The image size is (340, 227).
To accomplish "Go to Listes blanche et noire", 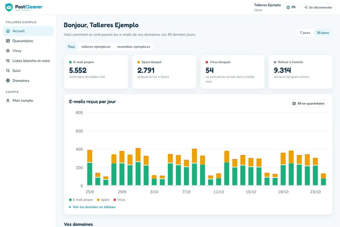I will pyautogui.click(x=28, y=61).
